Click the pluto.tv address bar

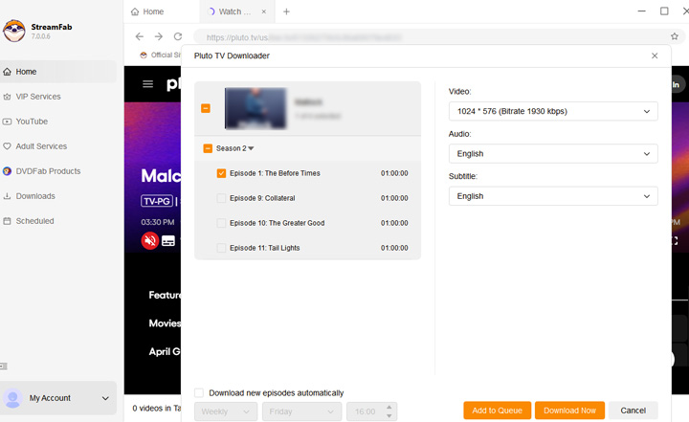(431, 37)
